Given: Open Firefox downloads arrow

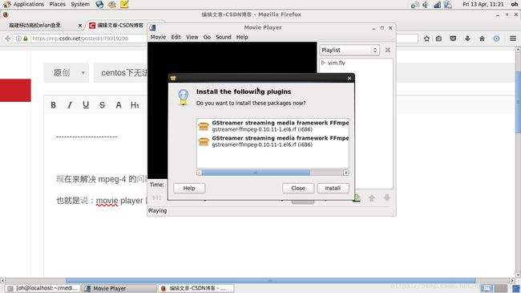Looking at the screenshot, I should [467, 39].
